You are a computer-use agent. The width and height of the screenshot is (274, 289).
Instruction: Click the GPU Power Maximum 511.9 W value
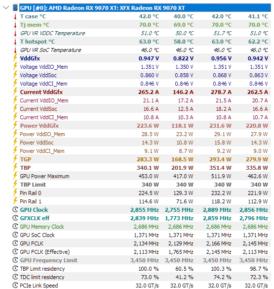pyautogui.click(x=221, y=176)
